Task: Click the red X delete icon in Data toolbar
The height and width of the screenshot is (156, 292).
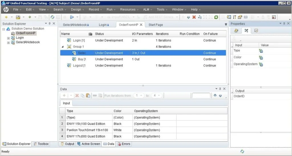Action: tap(77, 96)
